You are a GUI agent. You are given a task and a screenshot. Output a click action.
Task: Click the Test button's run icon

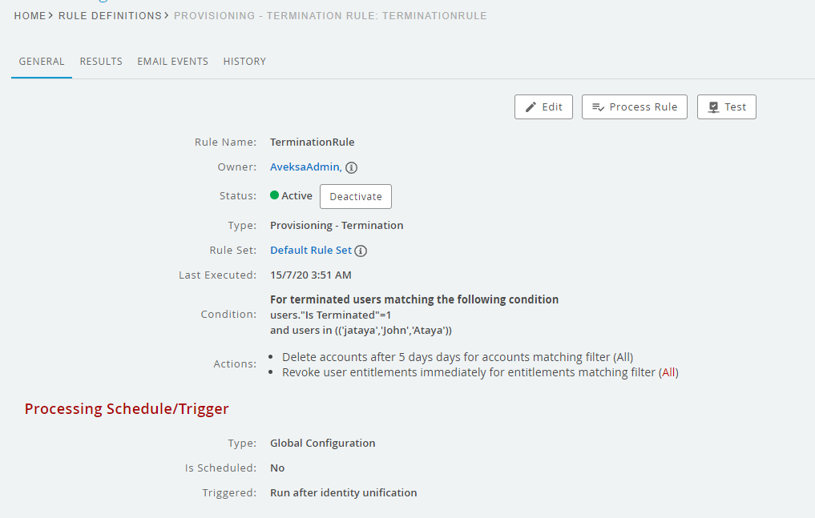click(713, 107)
